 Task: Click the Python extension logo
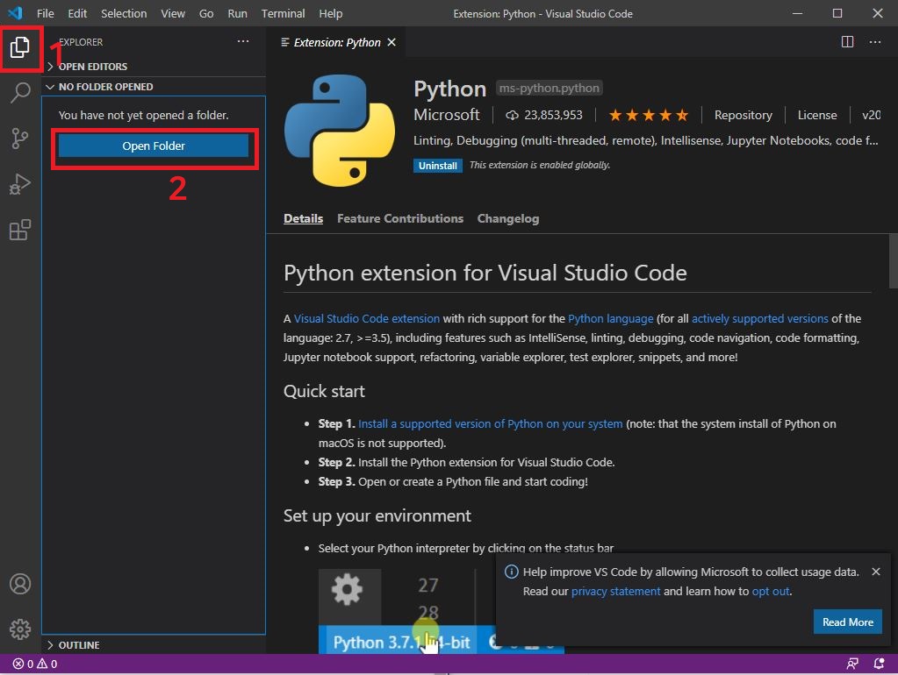pyautogui.click(x=339, y=131)
